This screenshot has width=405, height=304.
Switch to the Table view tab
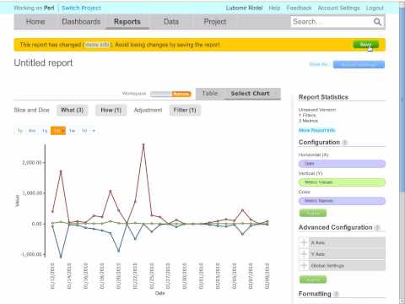[210, 94]
